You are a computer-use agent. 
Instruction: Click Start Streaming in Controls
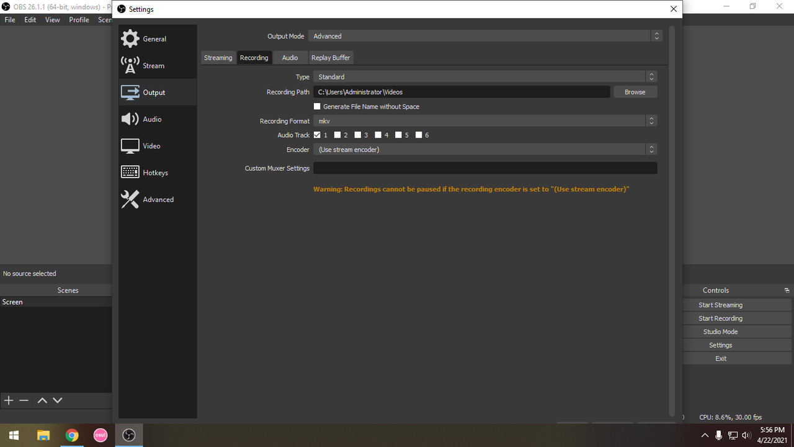click(720, 305)
